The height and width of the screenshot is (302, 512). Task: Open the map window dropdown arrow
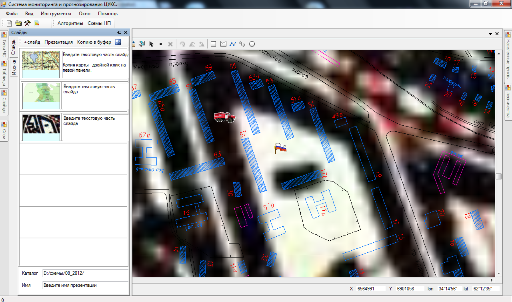point(491,34)
